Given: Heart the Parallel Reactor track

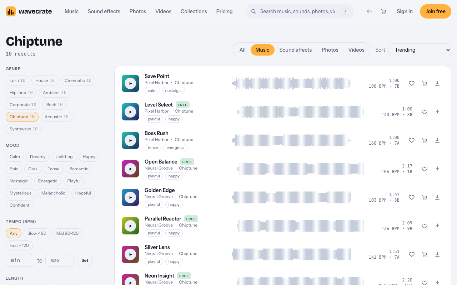Looking at the screenshot, I should [x=425, y=226].
